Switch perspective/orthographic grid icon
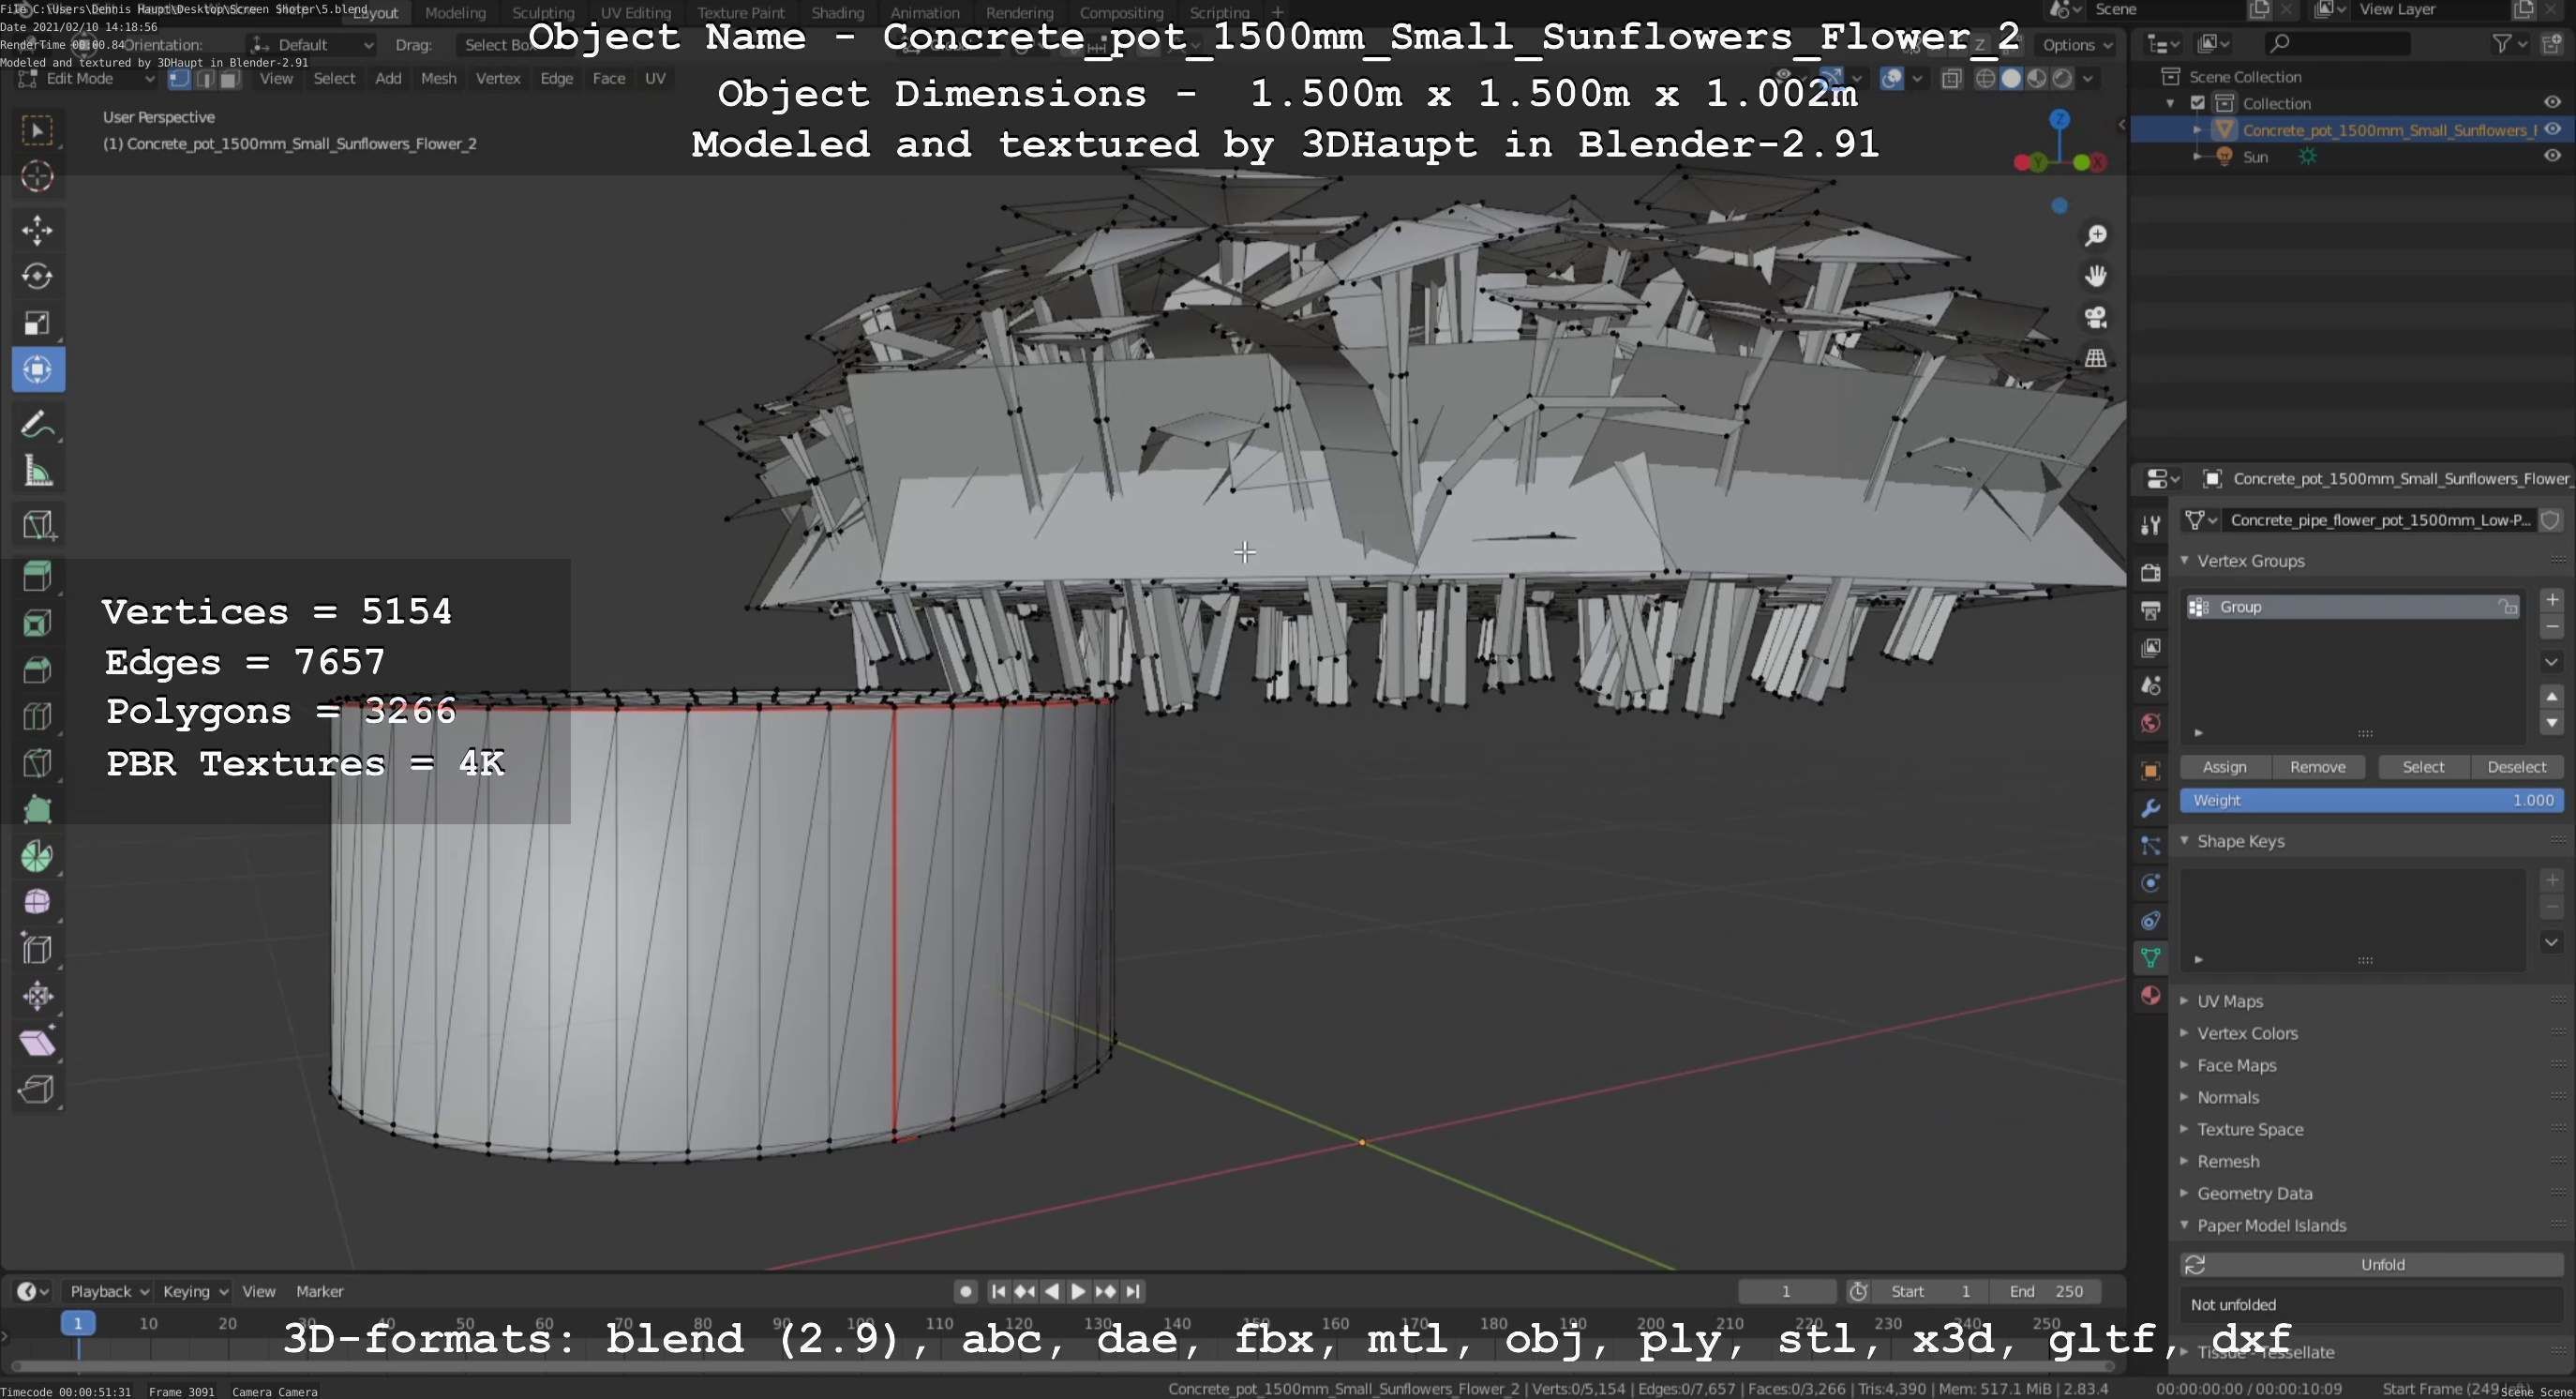The image size is (2576, 1399). click(x=2095, y=358)
